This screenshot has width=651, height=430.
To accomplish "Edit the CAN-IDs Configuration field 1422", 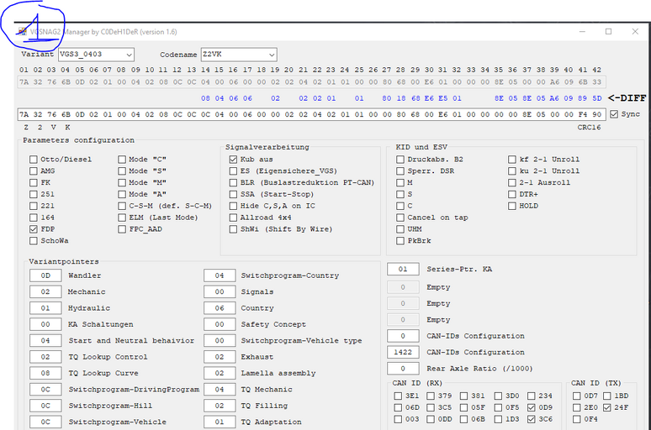I will click(402, 353).
